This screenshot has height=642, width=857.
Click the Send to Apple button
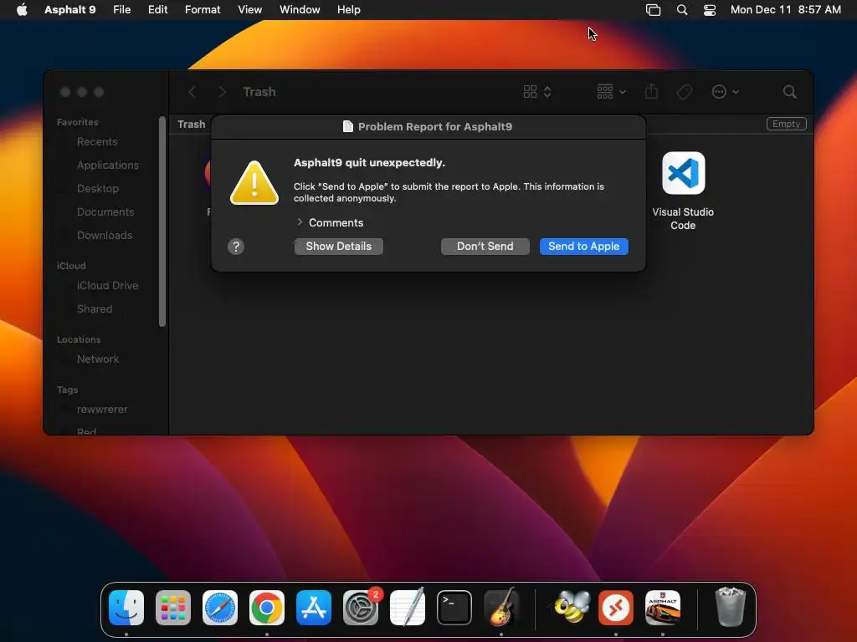(583, 247)
